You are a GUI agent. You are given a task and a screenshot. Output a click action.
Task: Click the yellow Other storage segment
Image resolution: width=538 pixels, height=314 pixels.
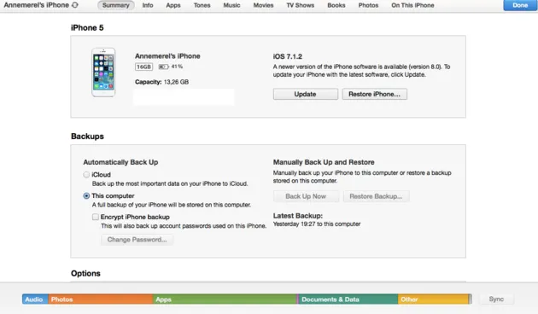[x=433, y=299]
